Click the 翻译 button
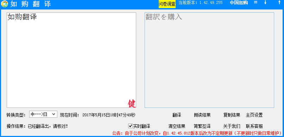 [x=177, y=115]
